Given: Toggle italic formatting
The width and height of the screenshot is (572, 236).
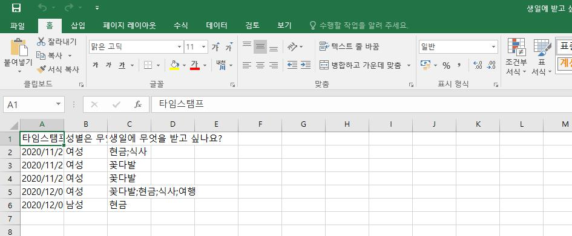Looking at the screenshot, I should (x=108, y=65).
